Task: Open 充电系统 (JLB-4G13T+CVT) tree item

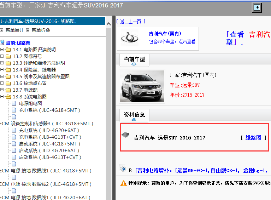Action: (x=50, y=137)
